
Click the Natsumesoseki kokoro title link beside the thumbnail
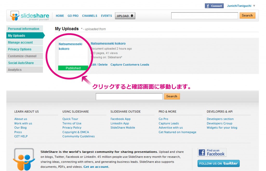[x=108, y=44]
